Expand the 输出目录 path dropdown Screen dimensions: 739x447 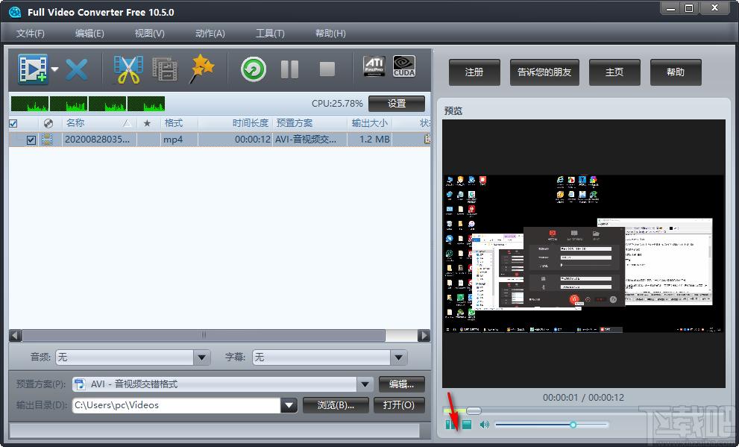[x=289, y=405]
